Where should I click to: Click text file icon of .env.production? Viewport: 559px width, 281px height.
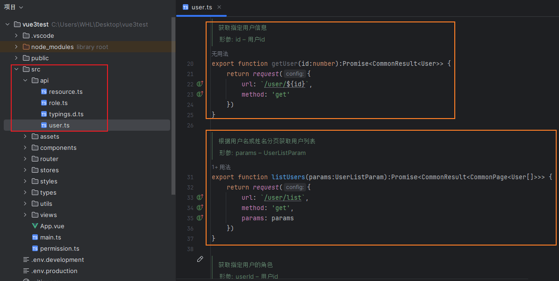[x=26, y=271]
